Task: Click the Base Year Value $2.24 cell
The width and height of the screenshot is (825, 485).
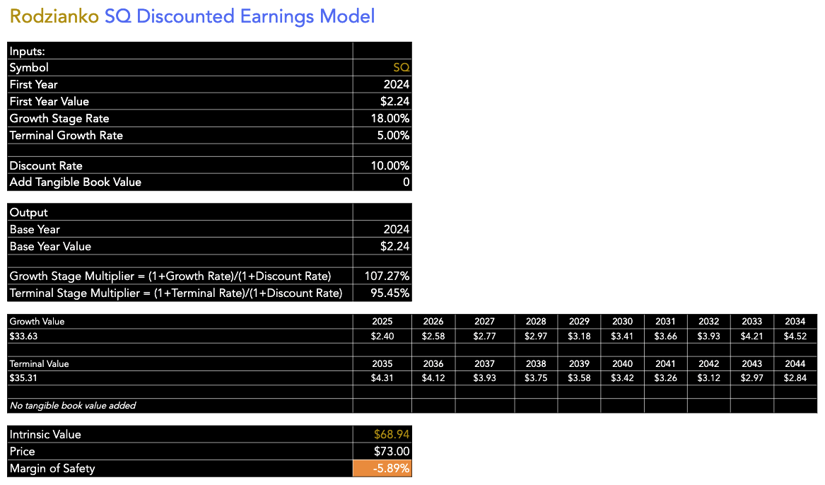Action: (382, 246)
